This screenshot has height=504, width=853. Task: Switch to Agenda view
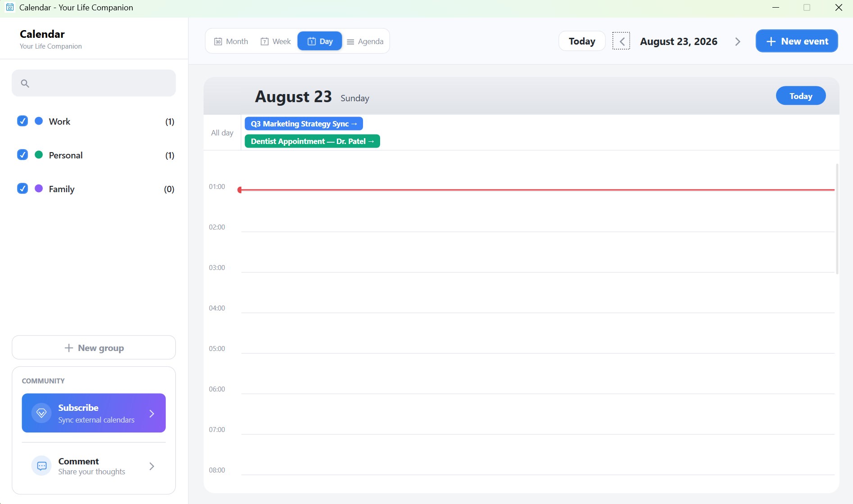point(365,41)
